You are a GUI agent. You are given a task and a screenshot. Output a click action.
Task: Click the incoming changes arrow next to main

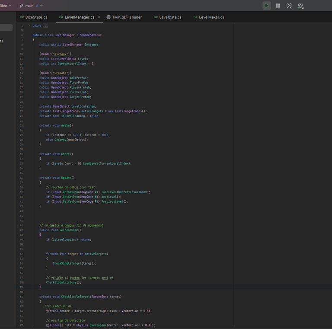pos(37,6)
